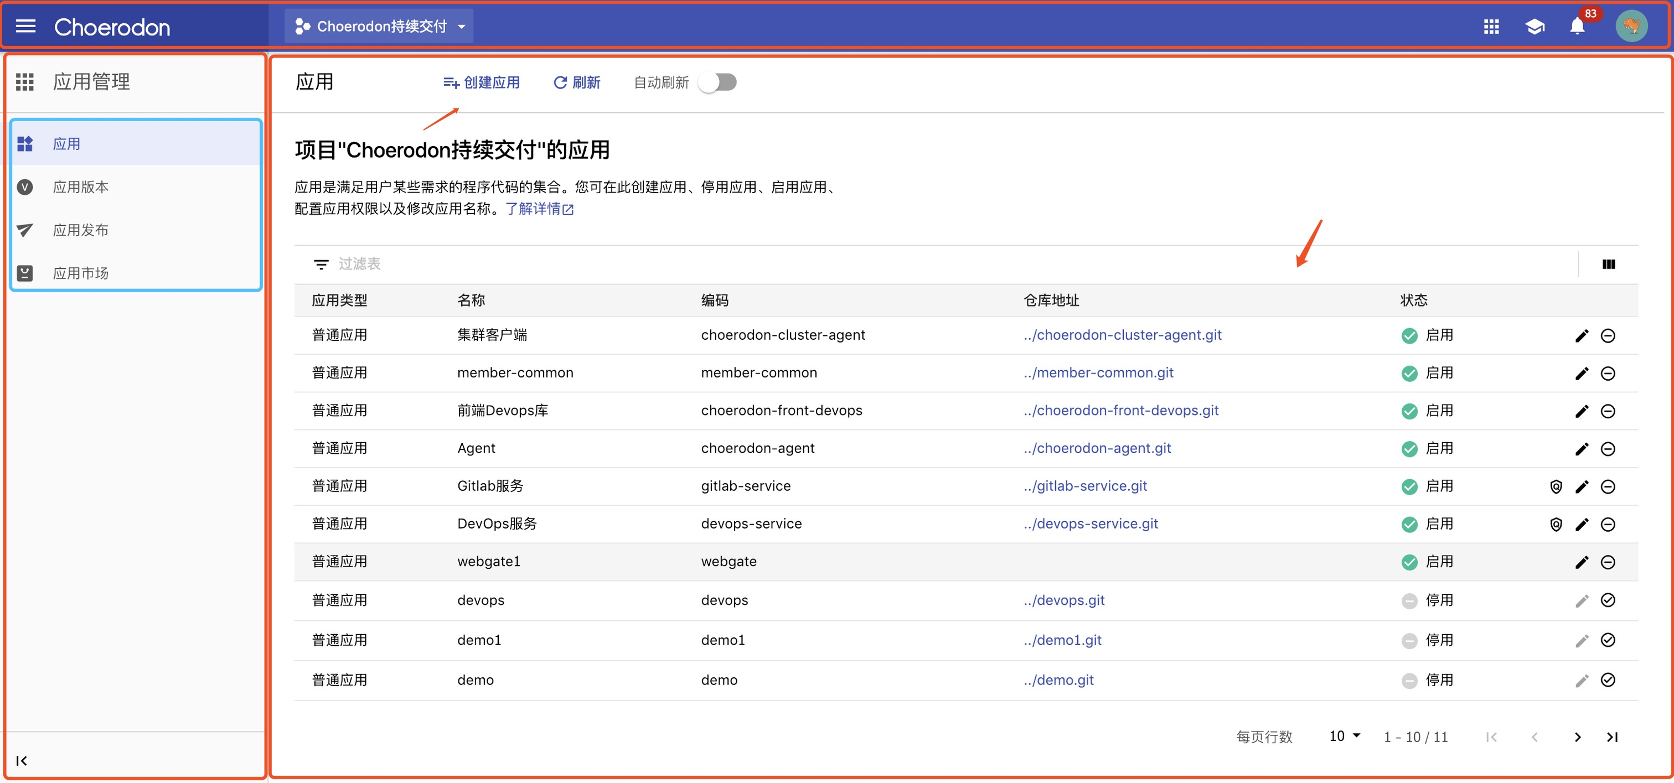This screenshot has height=783, width=1674.
Task: Edit the choerodon-cluster-agent application
Action: point(1581,336)
